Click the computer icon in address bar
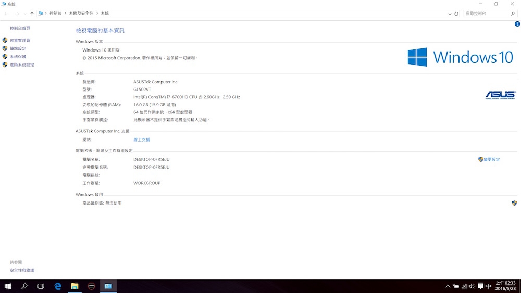The width and height of the screenshot is (521, 293). pos(41,14)
